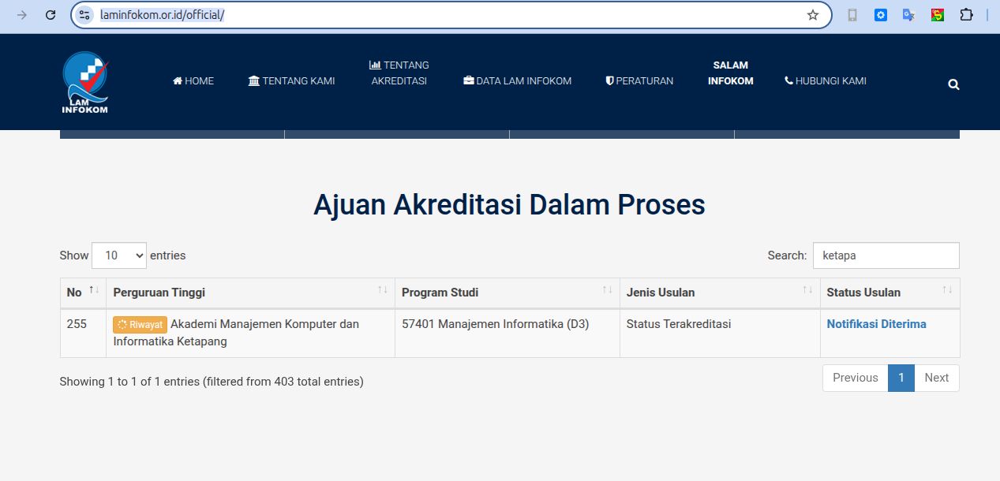Reload the page with the refresh icon

pos(50,14)
